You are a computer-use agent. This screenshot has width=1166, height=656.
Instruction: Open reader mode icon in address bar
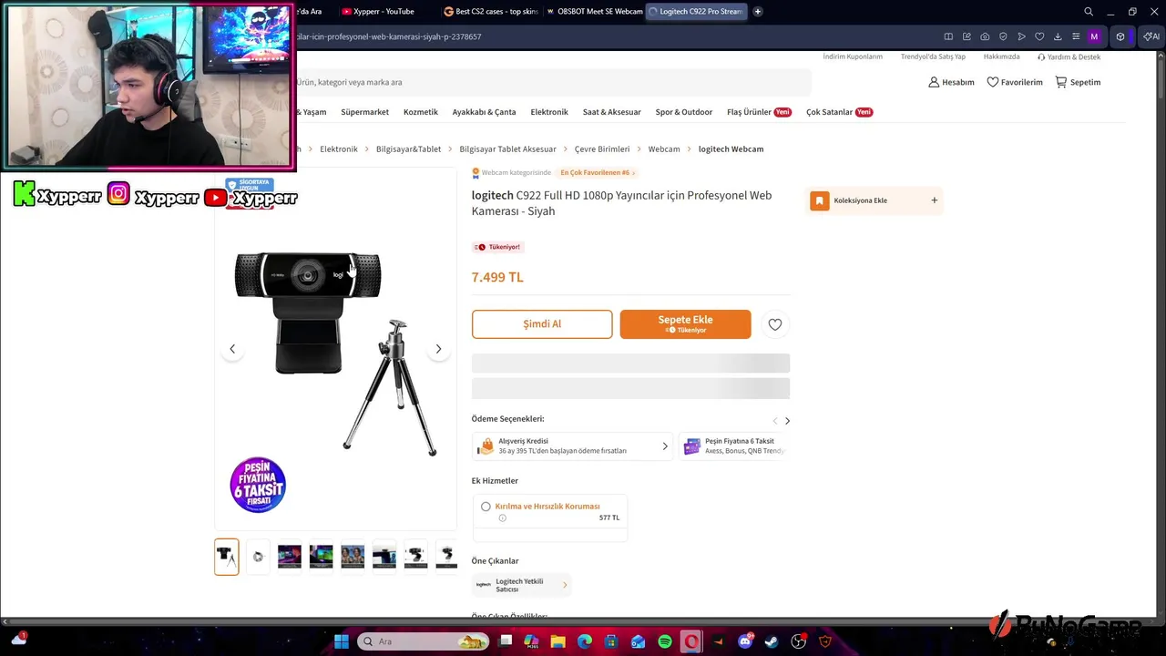pos(948,36)
